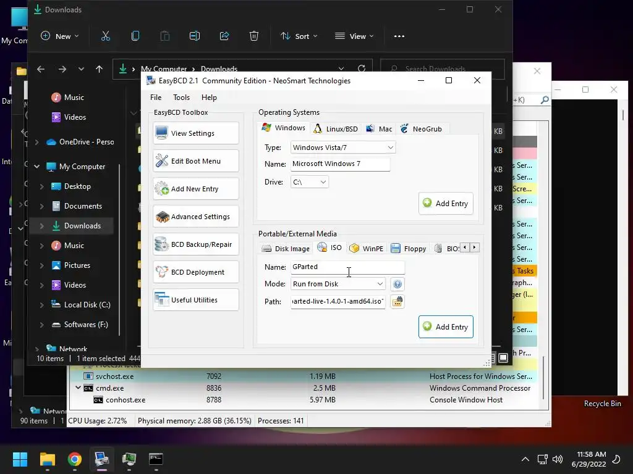Click Add Entry under Portable/External Media
633x474 pixels.
446,327
